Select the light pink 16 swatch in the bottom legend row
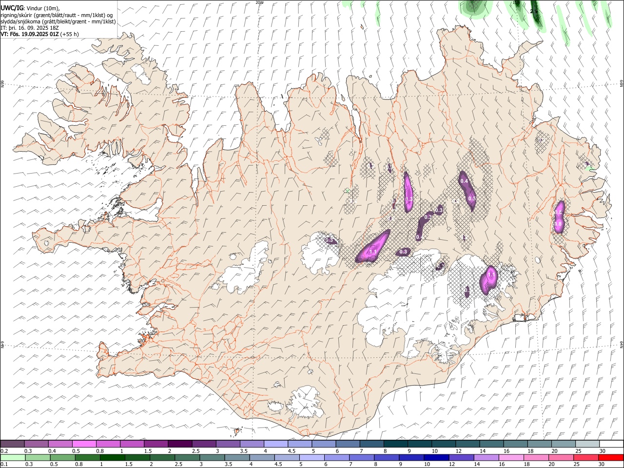This screenshot has height=468, width=624. (x=511, y=458)
